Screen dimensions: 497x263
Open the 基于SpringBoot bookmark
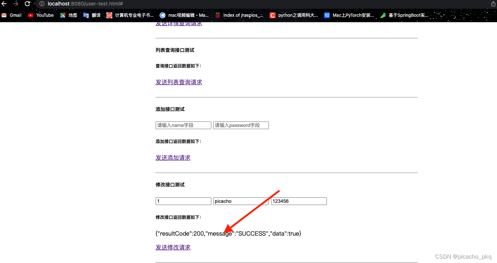pyautogui.click(x=404, y=15)
